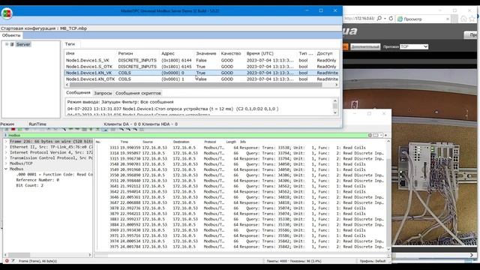Click the packet list vertical scrollbar
Screen dimensions: 480x270
point(388,195)
